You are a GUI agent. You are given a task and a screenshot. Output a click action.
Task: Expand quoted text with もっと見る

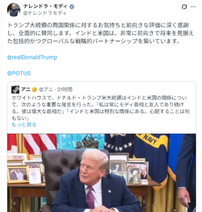point(24,125)
